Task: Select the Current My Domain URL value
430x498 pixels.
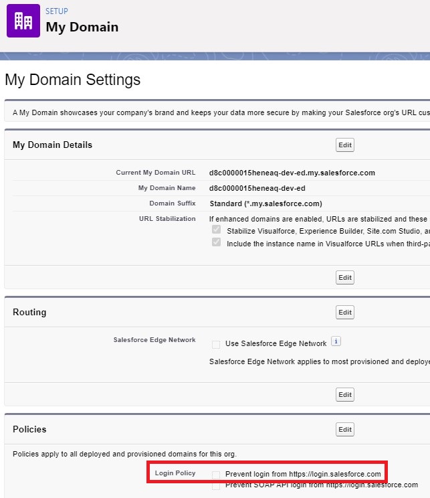Action: pos(292,173)
